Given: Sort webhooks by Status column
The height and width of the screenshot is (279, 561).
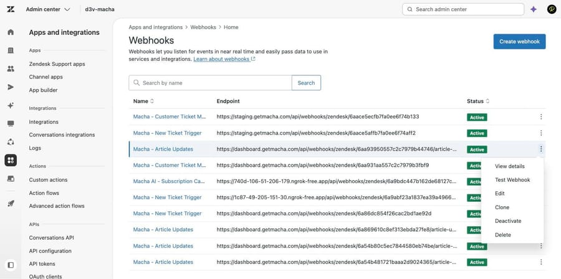Looking at the screenshot, I should [478, 101].
